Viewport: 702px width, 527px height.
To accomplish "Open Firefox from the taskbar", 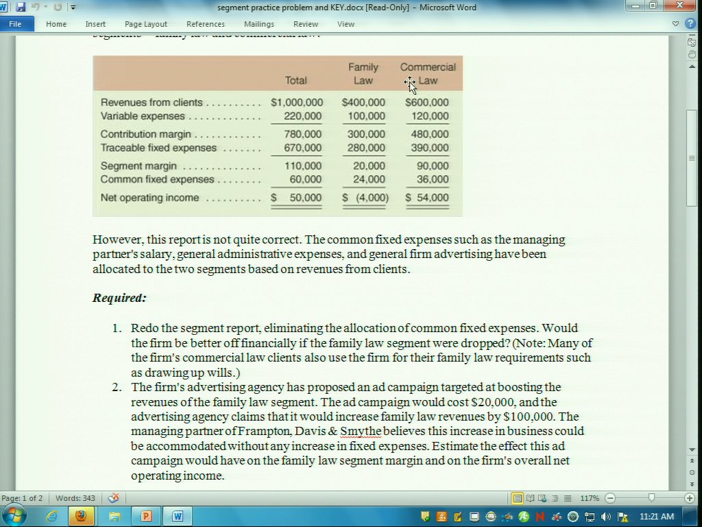I will 82,516.
